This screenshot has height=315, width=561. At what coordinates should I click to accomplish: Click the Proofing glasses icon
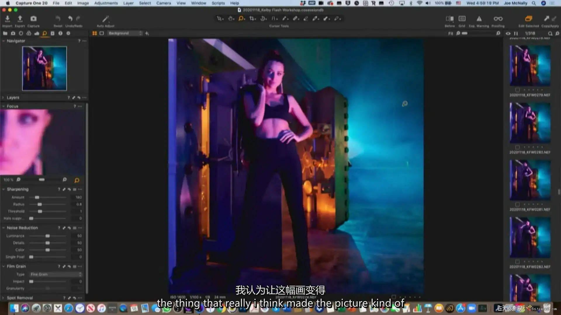(498, 19)
